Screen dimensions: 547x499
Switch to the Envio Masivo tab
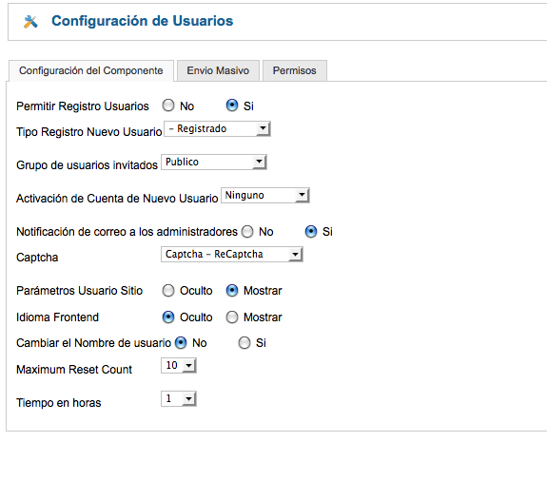218,70
